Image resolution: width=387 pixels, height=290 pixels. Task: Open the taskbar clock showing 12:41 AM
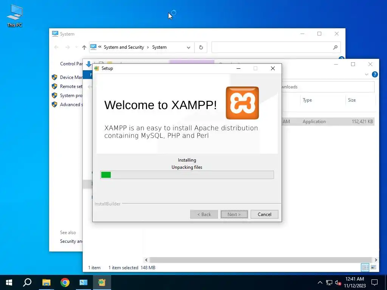click(354, 282)
